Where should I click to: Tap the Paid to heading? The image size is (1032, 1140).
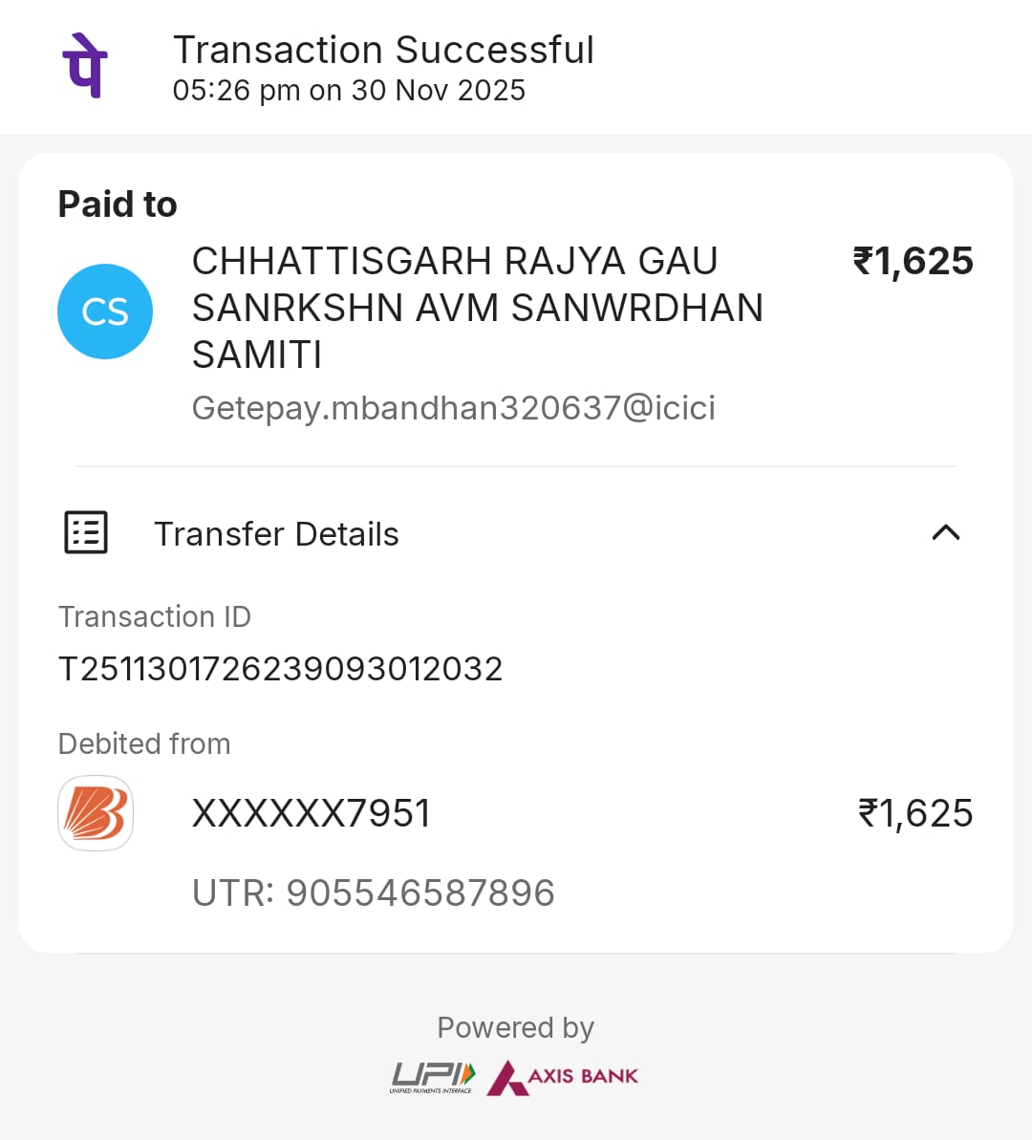point(118,204)
